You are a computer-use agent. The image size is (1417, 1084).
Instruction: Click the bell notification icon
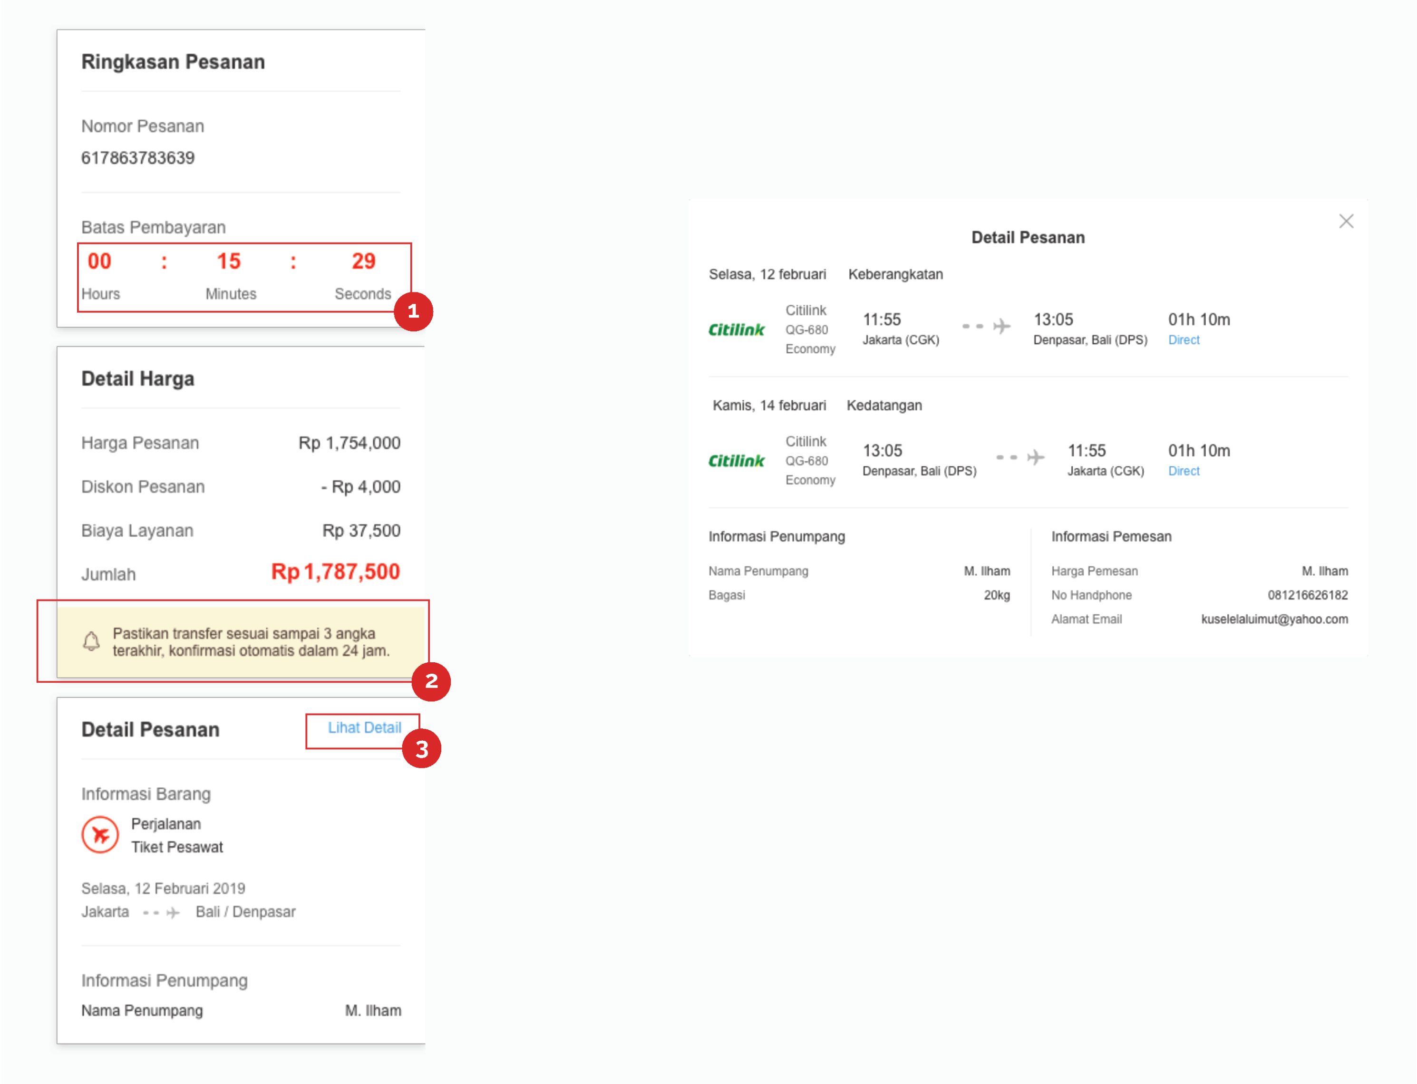pyautogui.click(x=92, y=641)
